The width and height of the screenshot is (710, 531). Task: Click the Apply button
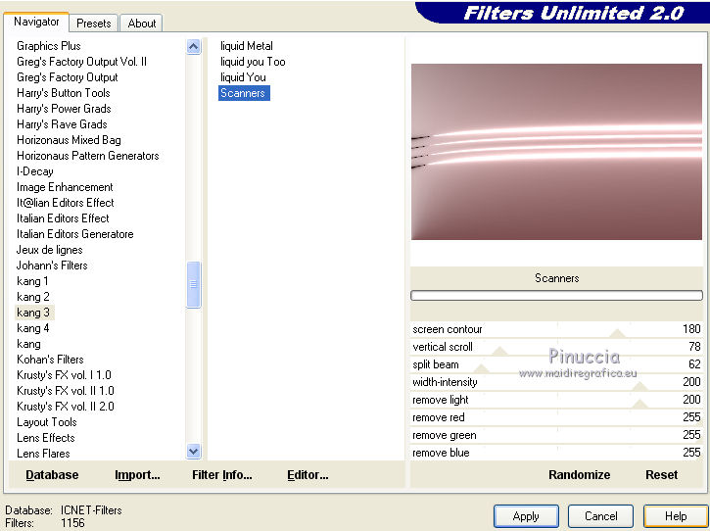pos(526,516)
